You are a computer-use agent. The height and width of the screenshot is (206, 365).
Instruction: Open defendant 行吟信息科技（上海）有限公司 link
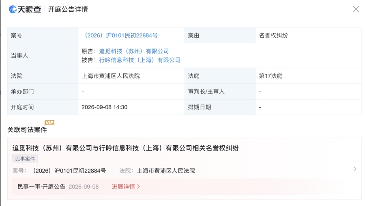[140, 60]
